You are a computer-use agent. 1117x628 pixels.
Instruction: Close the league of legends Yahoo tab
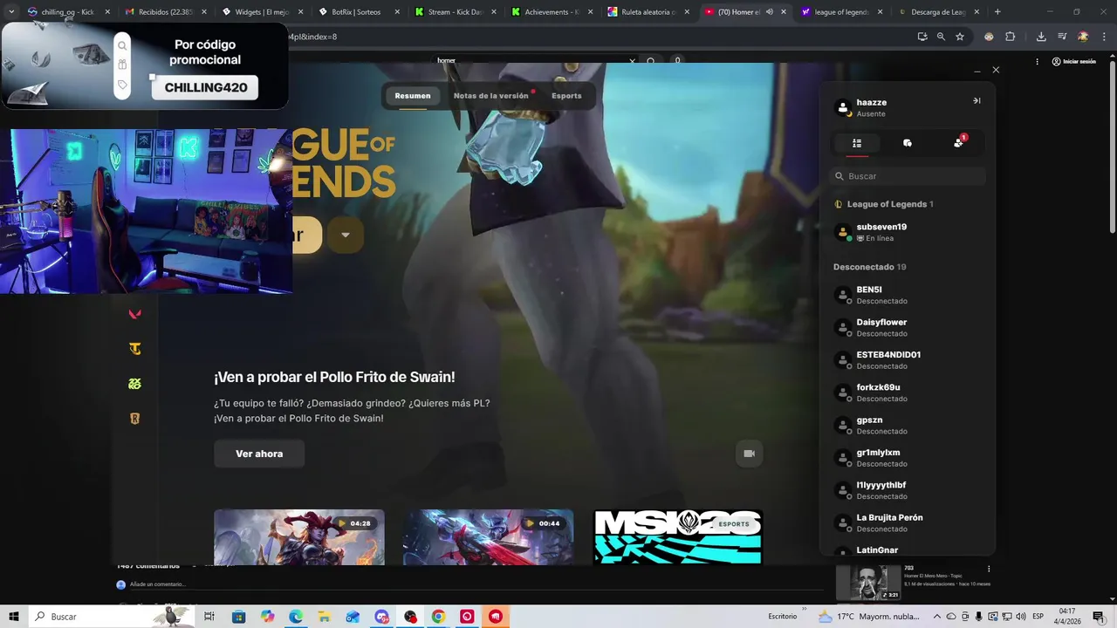click(x=880, y=12)
